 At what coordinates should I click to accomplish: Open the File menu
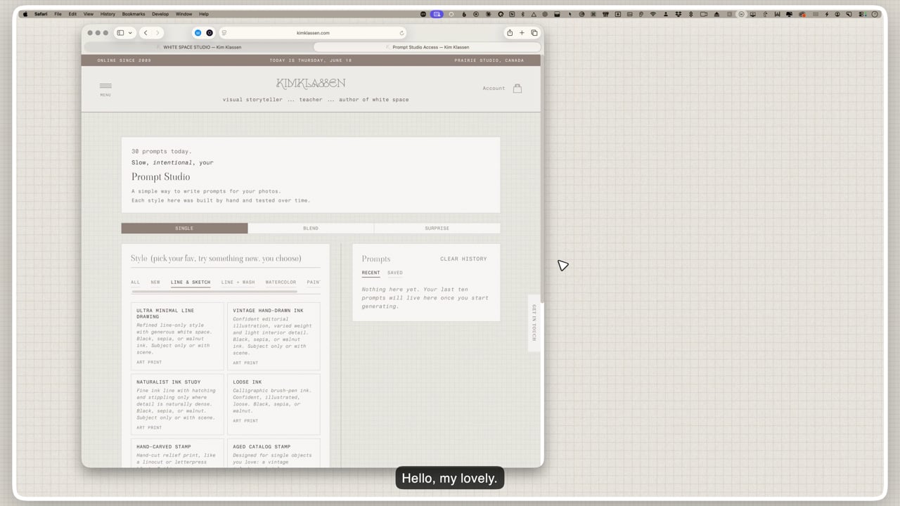point(58,14)
